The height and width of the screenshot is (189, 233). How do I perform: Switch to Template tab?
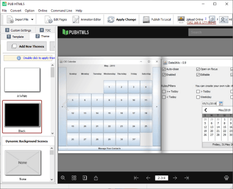click(15, 37)
